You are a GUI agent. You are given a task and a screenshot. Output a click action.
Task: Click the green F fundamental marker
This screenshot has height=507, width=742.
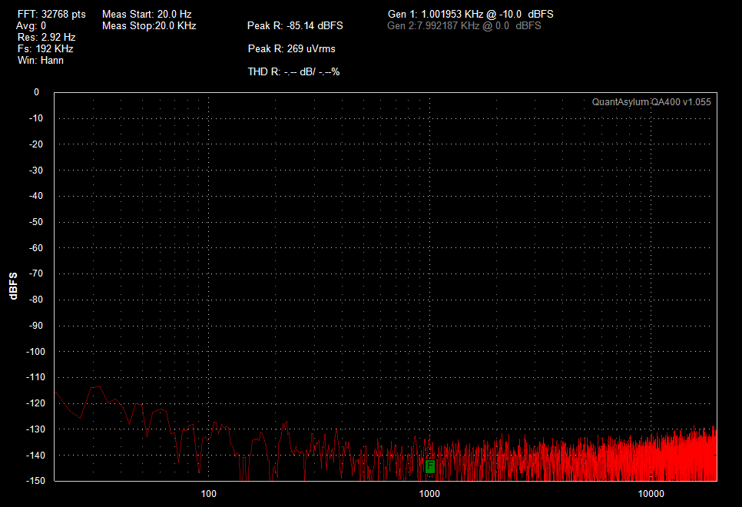[x=429, y=466]
